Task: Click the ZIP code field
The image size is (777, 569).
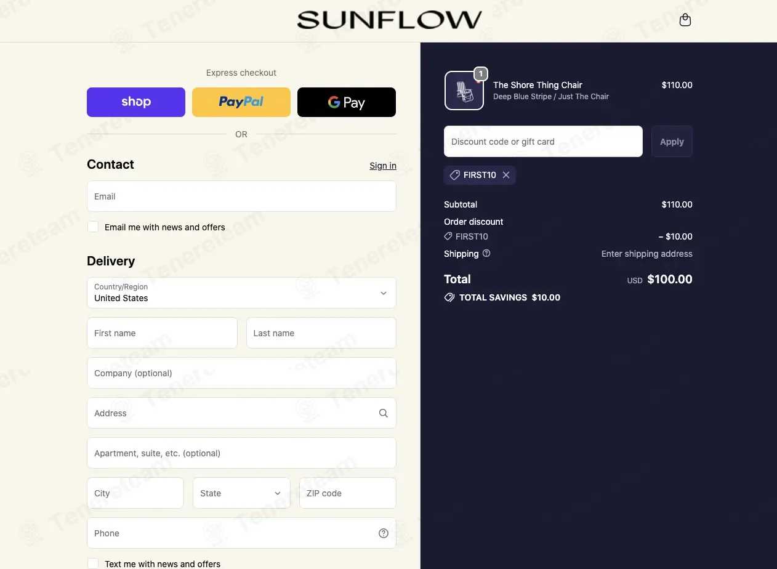Action: click(x=347, y=493)
